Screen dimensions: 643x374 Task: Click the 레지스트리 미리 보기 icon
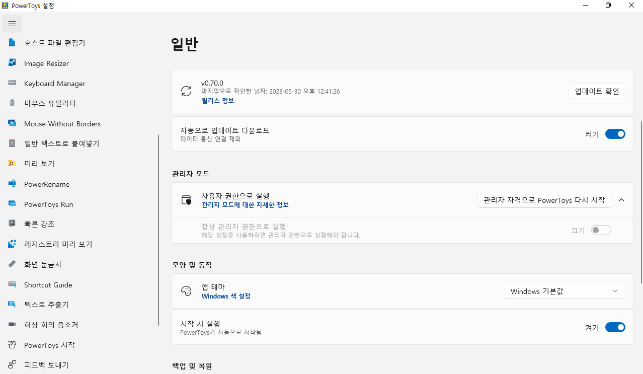[x=12, y=244]
